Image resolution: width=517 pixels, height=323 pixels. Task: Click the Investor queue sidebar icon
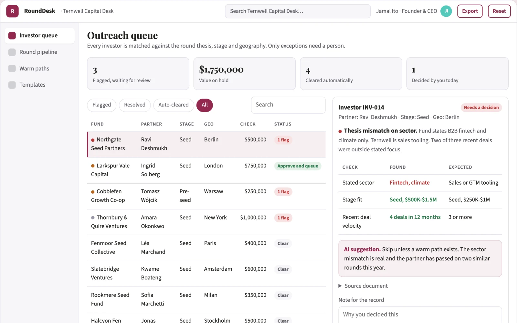pyautogui.click(x=12, y=36)
